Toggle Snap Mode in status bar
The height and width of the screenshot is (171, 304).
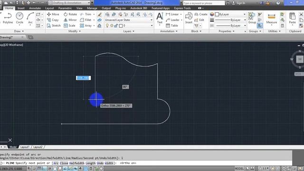34,169
